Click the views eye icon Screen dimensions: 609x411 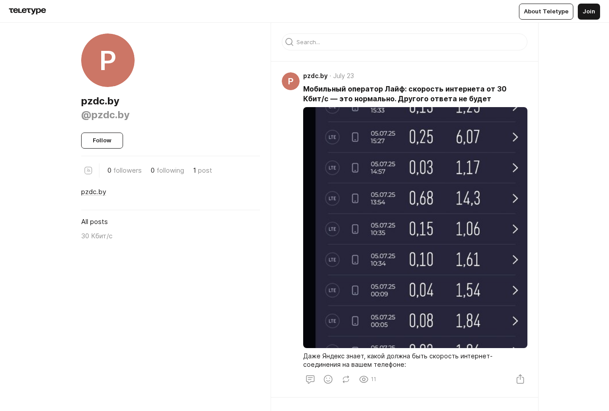click(x=364, y=379)
